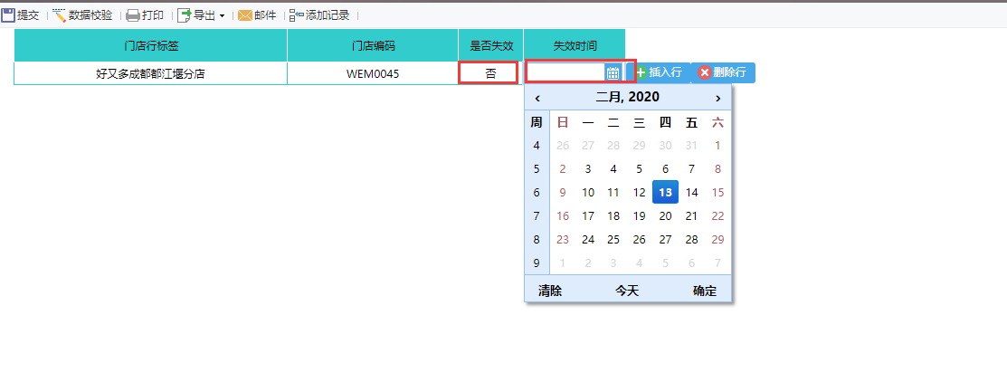The height and width of the screenshot is (382, 1007).
Task: Select February 20 in the calendar
Action: click(x=665, y=215)
